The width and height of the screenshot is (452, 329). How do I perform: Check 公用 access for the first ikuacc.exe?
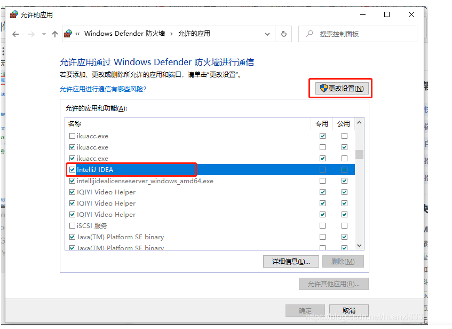point(344,136)
